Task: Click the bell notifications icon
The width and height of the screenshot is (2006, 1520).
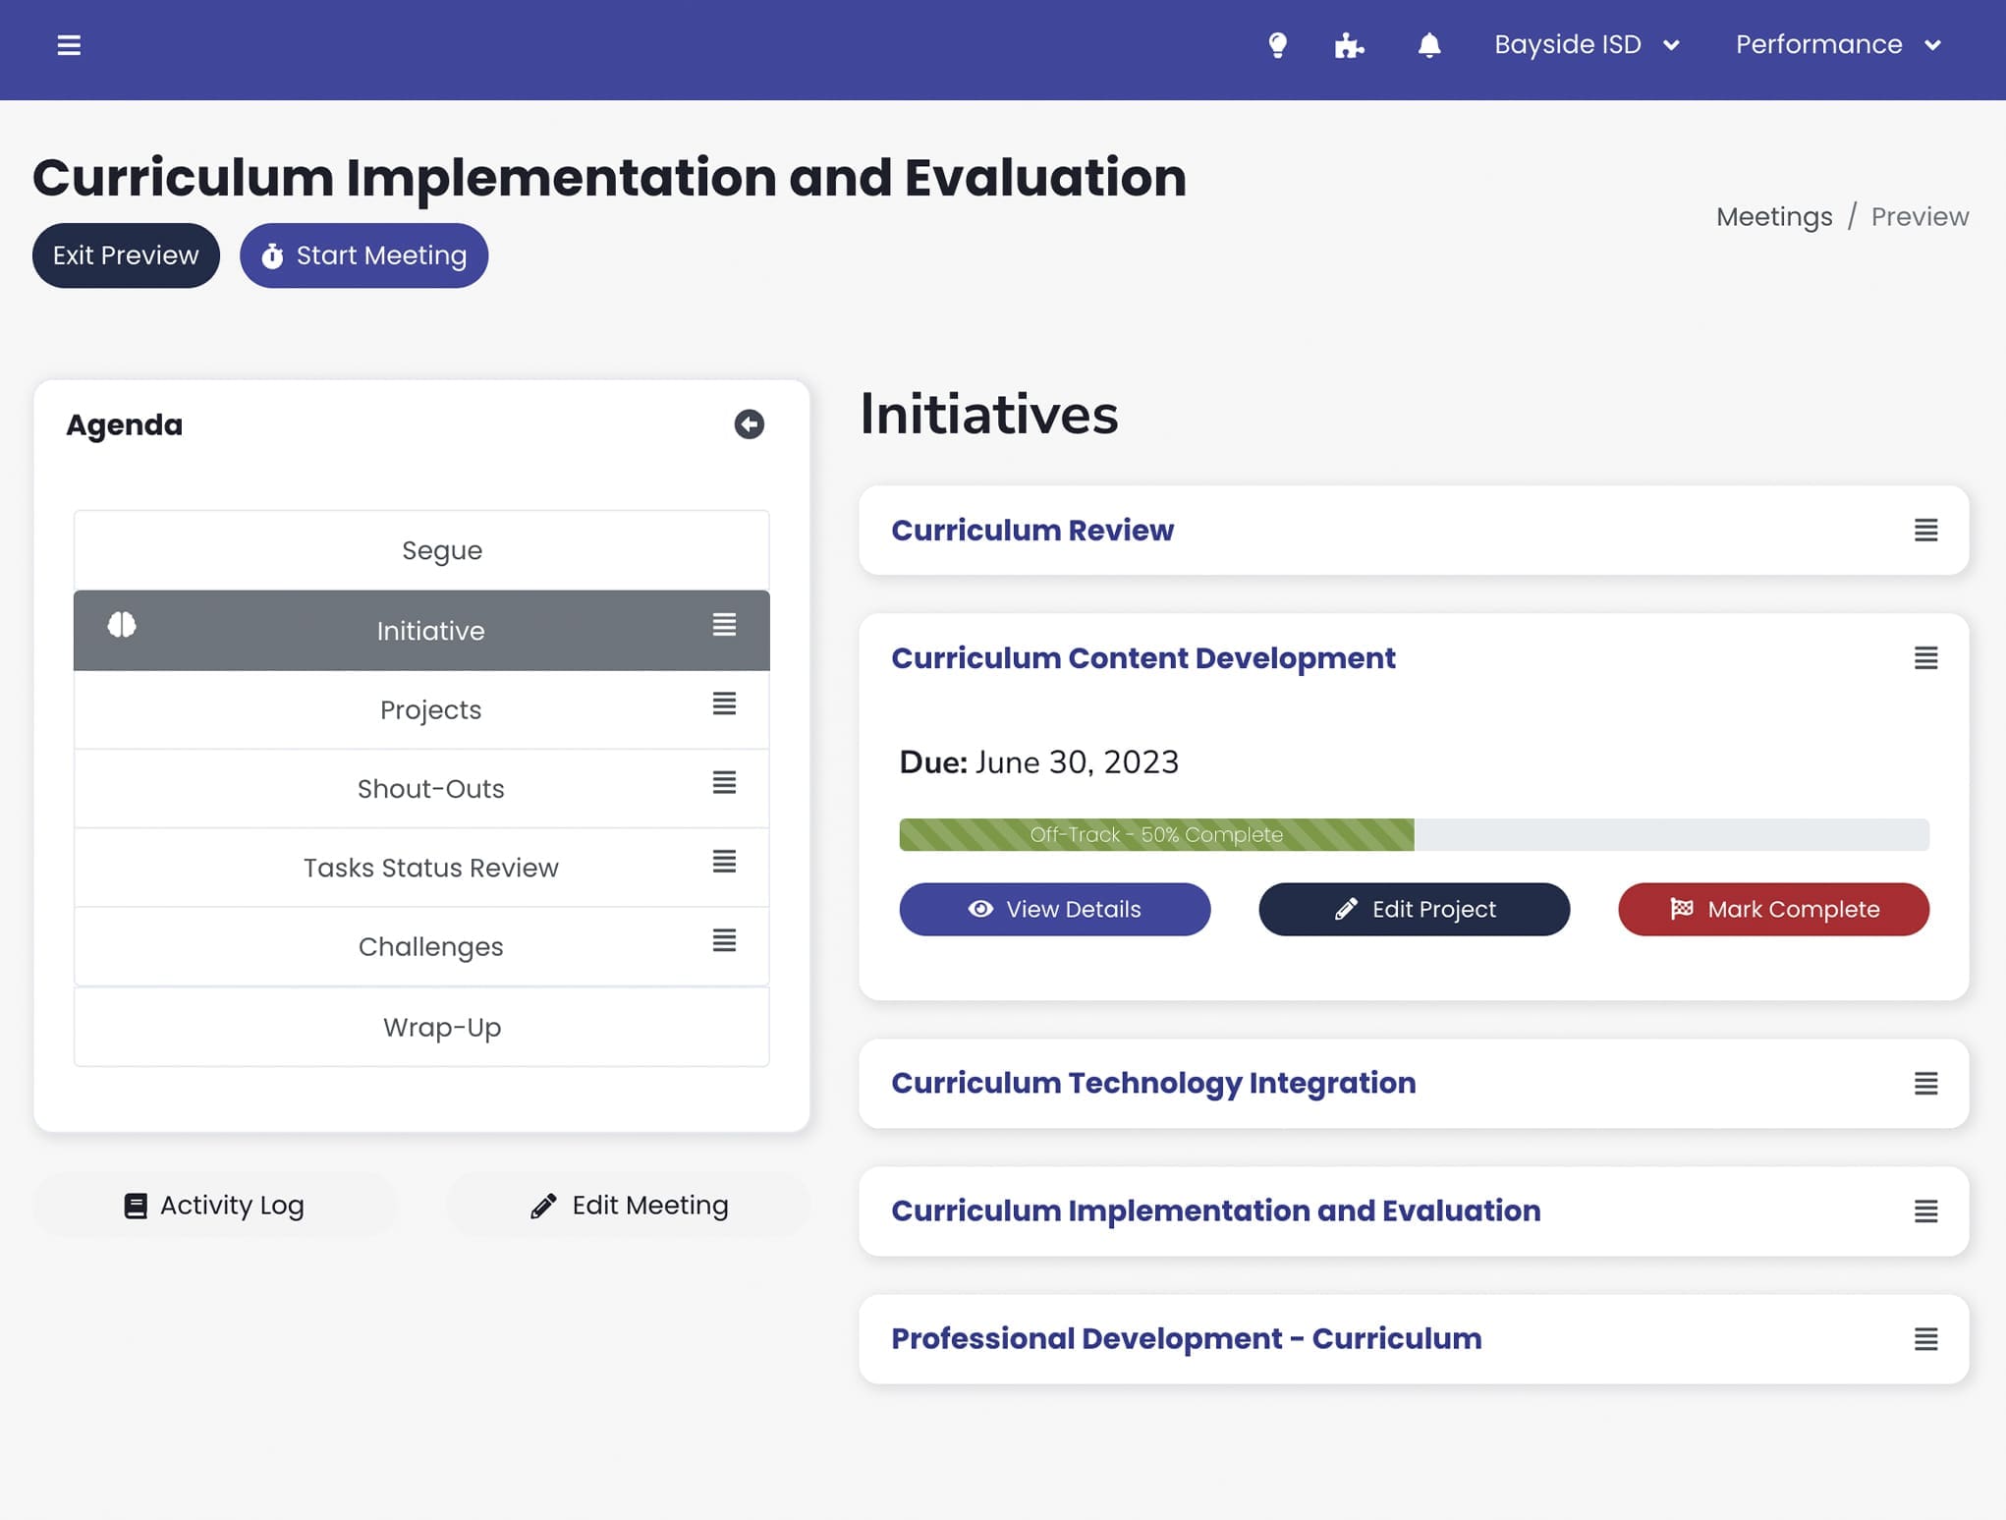Action: (1430, 45)
